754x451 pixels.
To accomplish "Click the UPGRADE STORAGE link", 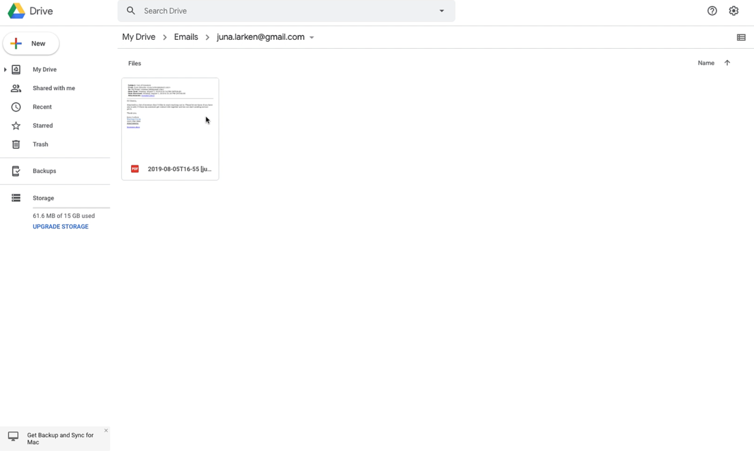I will [60, 226].
